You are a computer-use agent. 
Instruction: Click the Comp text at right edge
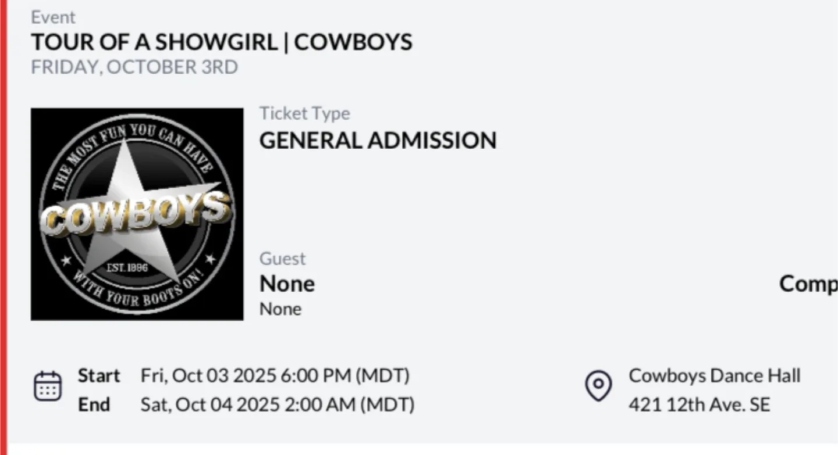coord(808,284)
